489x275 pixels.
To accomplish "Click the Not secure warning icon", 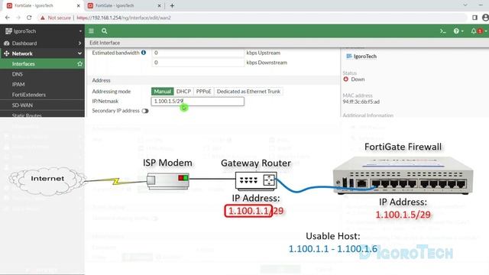I will tap(43, 18).
